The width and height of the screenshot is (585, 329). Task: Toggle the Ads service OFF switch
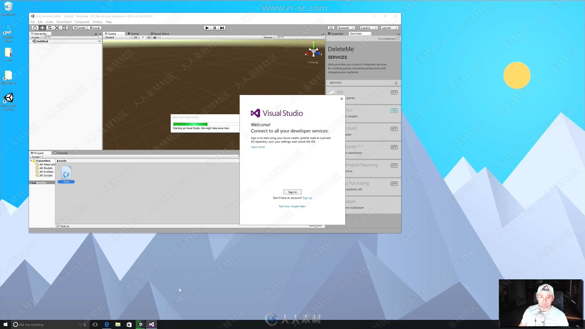[394, 92]
